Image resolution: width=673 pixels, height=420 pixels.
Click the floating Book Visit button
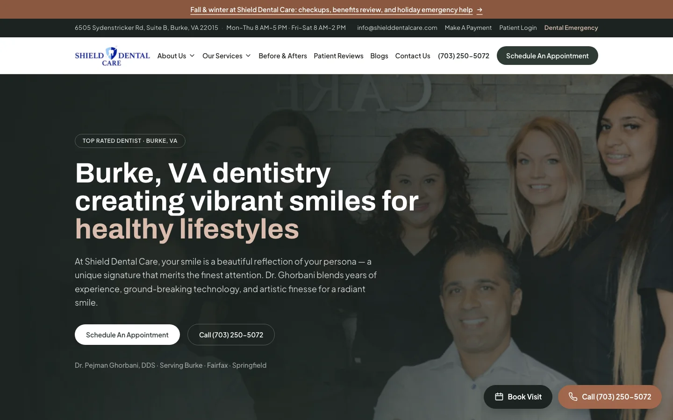518,397
